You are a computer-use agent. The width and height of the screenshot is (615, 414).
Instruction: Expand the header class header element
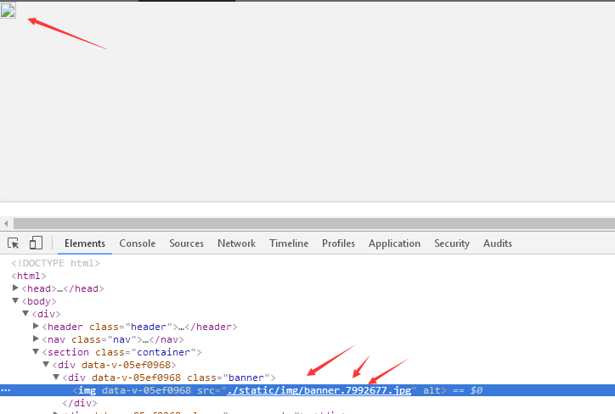point(36,327)
